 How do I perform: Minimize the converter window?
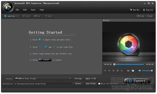145,3
